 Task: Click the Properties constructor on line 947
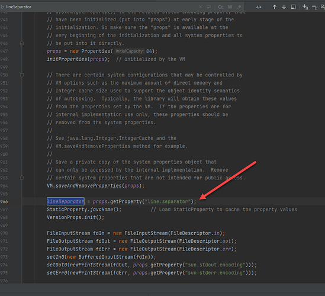click(x=95, y=51)
